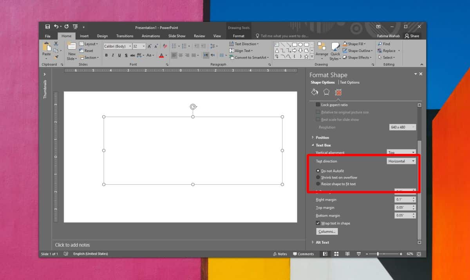
Task: Select the star shape in the shapes gallery
Action: click(x=306, y=57)
